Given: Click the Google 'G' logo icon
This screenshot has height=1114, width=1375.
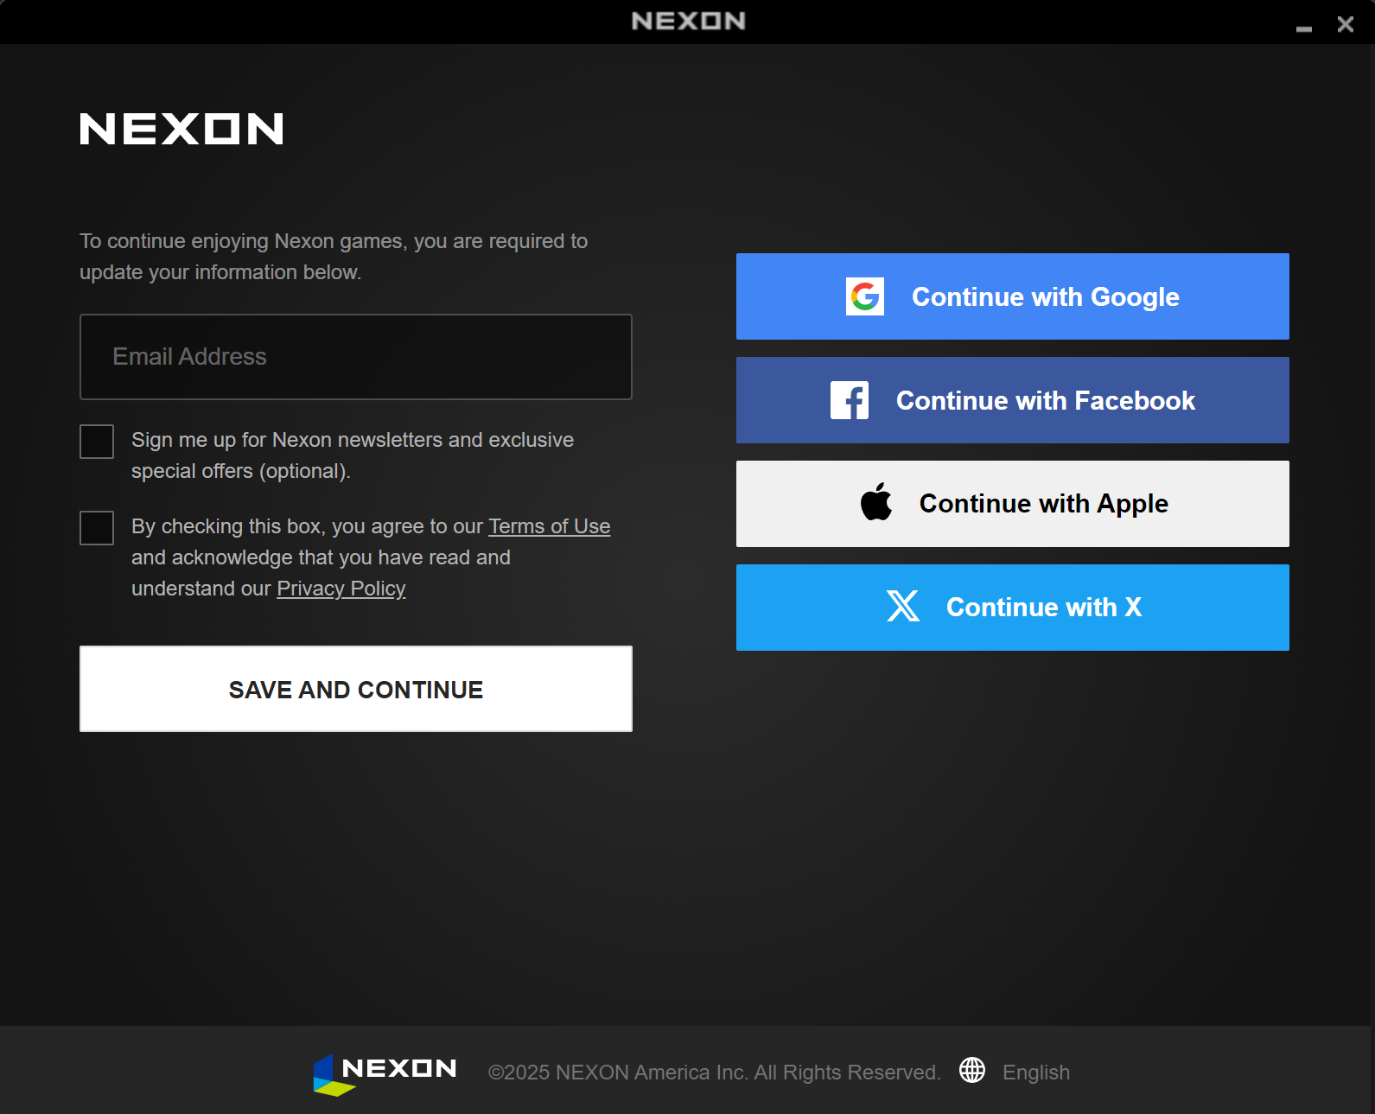Looking at the screenshot, I should click(864, 296).
